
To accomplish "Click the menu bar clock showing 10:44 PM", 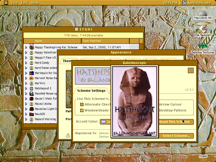I will coord(170,3).
